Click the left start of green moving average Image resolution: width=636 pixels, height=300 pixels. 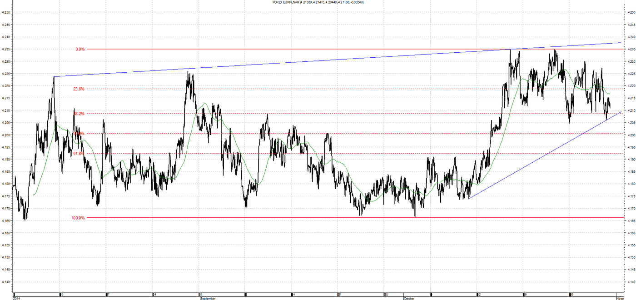point(34,195)
